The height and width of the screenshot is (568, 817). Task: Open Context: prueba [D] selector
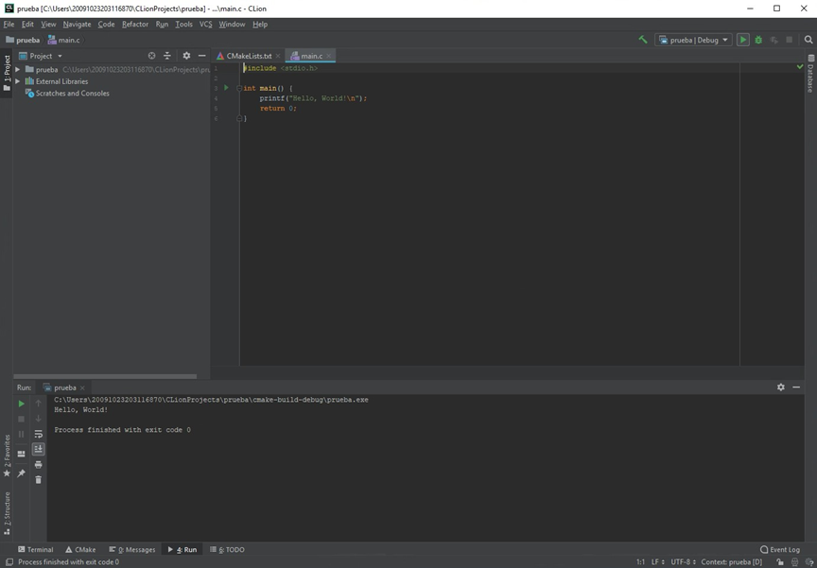coord(732,561)
